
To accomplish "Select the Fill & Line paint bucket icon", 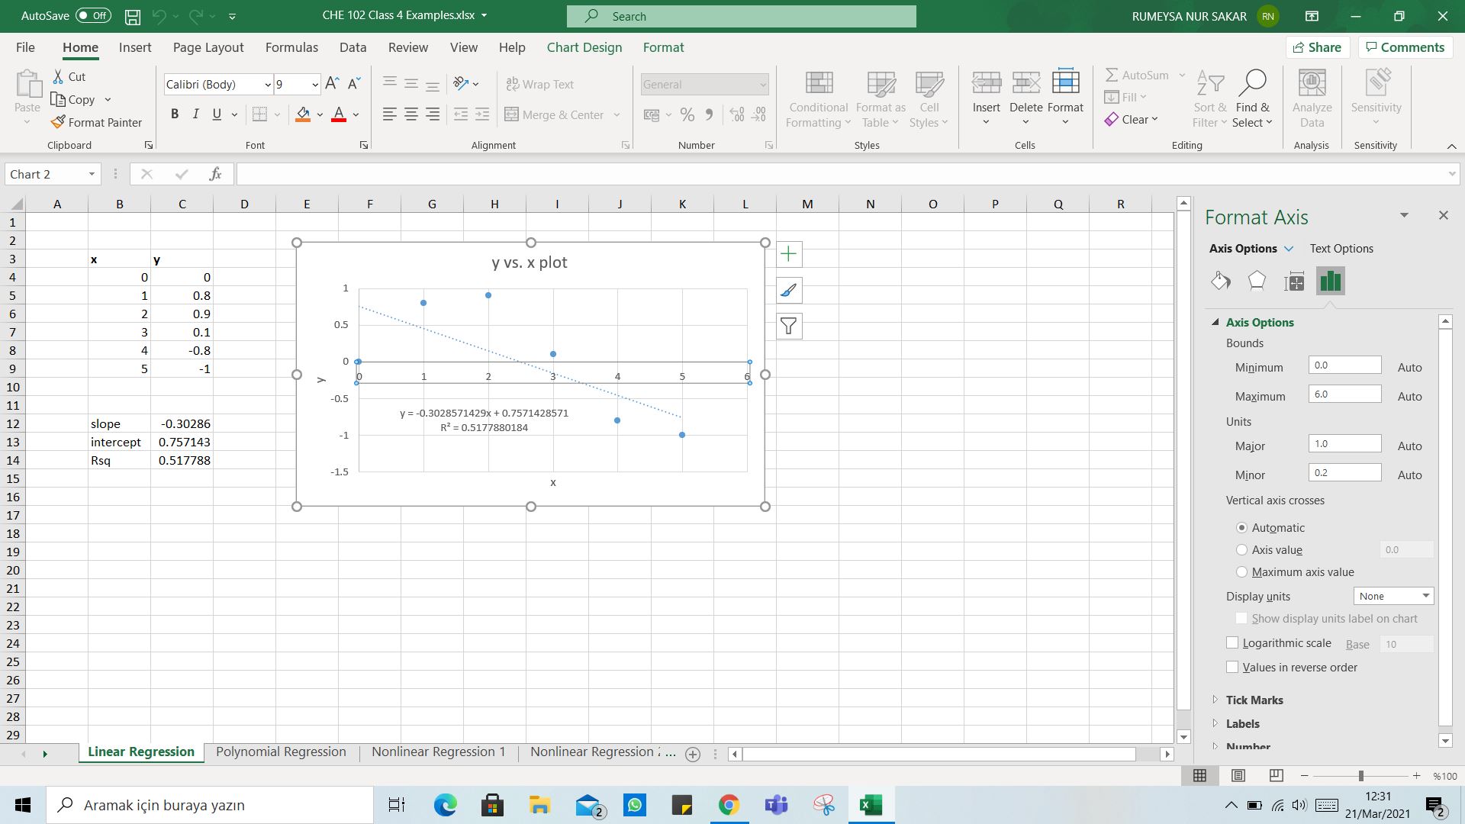I will click(1220, 281).
